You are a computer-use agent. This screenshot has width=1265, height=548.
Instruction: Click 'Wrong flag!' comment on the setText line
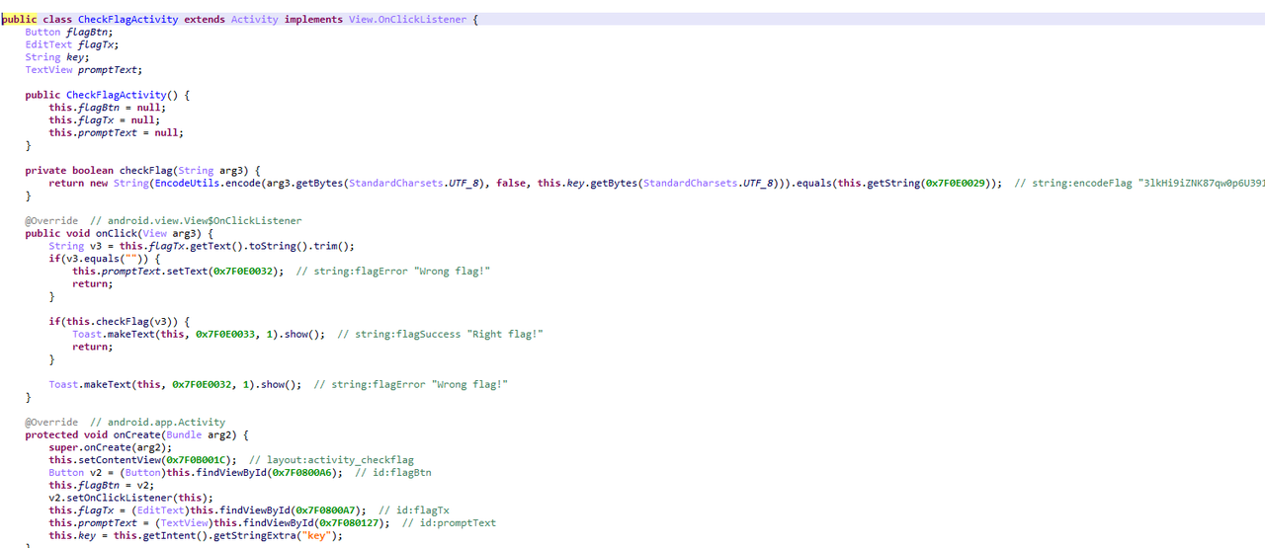[x=453, y=272]
